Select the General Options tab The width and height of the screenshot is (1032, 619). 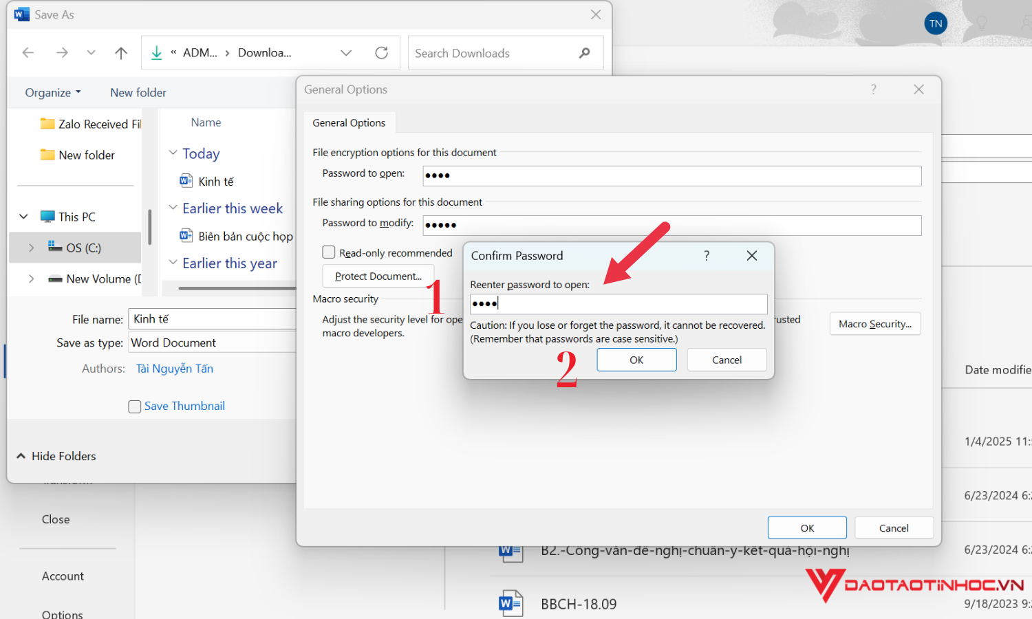click(349, 122)
